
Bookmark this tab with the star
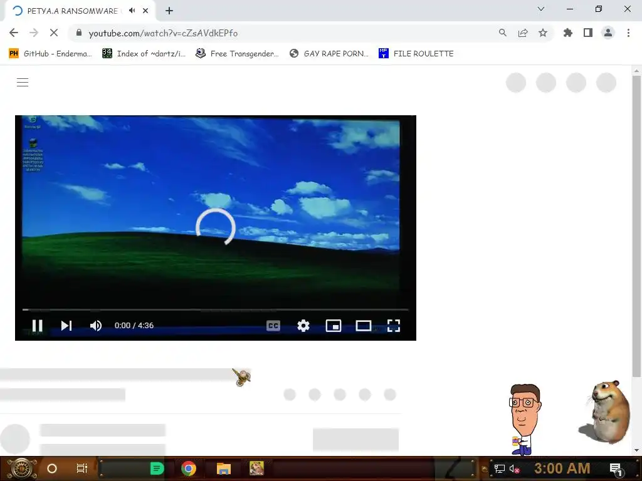543,33
